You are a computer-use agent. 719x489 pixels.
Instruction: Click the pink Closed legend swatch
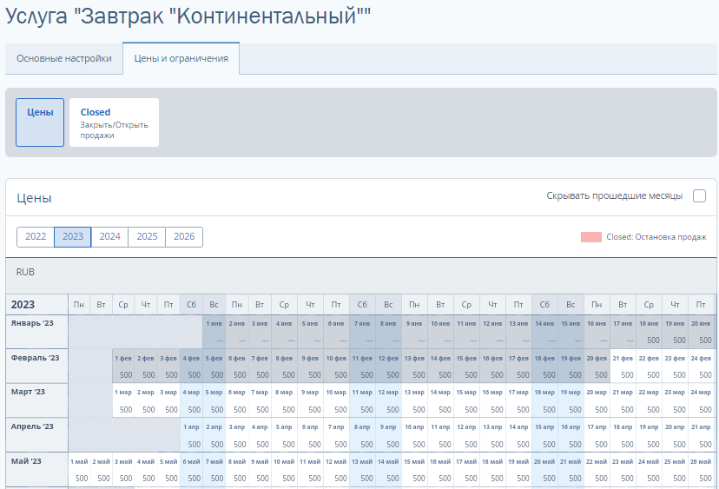tap(591, 237)
